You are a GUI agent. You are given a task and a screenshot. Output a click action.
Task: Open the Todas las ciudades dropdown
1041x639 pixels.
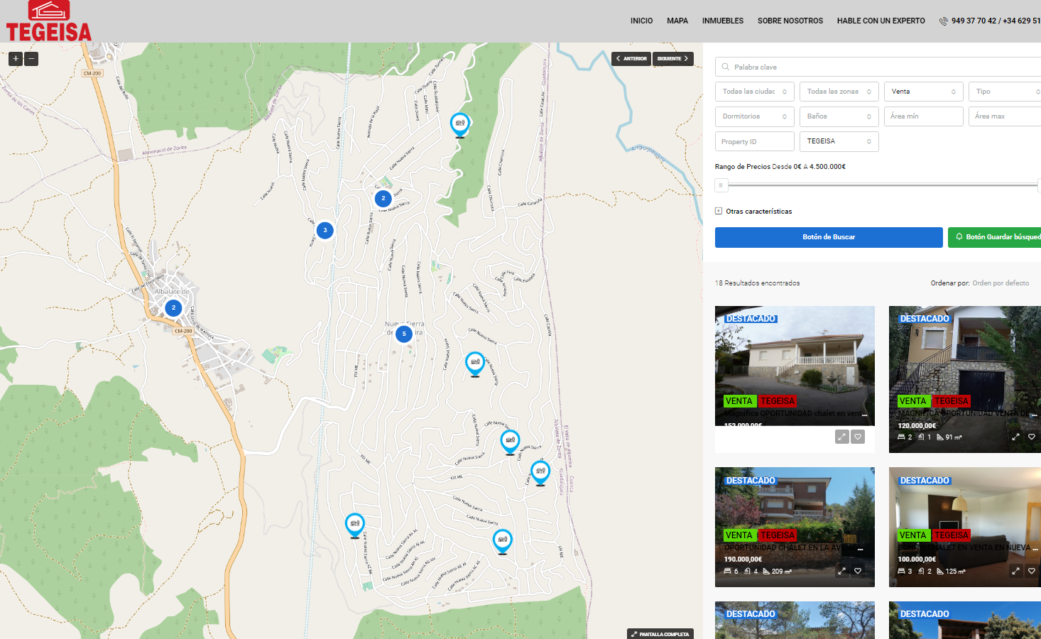click(x=754, y=92)
